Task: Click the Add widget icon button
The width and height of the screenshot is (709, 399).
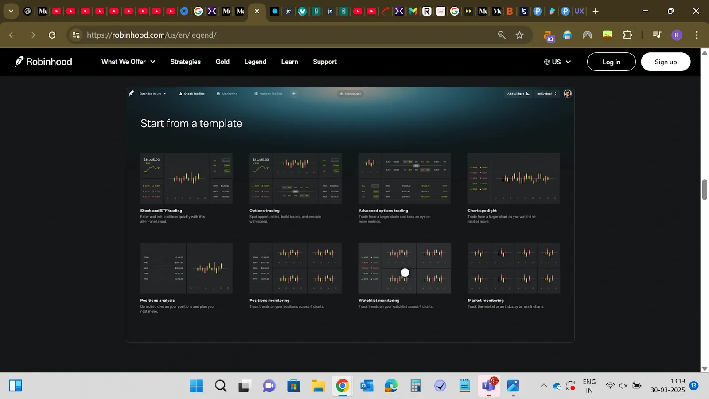Action: [x=528, y=94]
